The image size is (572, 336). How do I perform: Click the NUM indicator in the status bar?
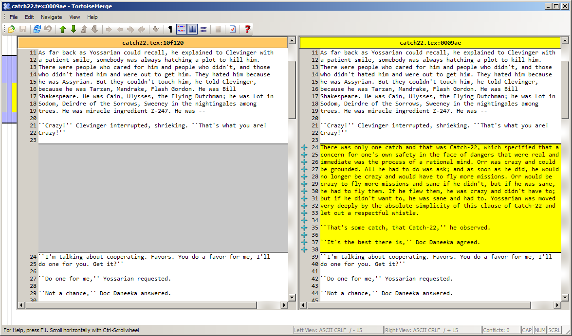pyautogui.click(x=540, y=330)
